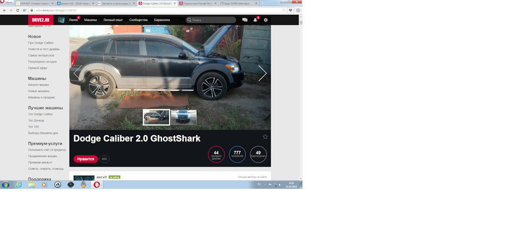The image size is (509, 227).
Task: Open Личный опыт in the top navigation
Action: point(113,20)
